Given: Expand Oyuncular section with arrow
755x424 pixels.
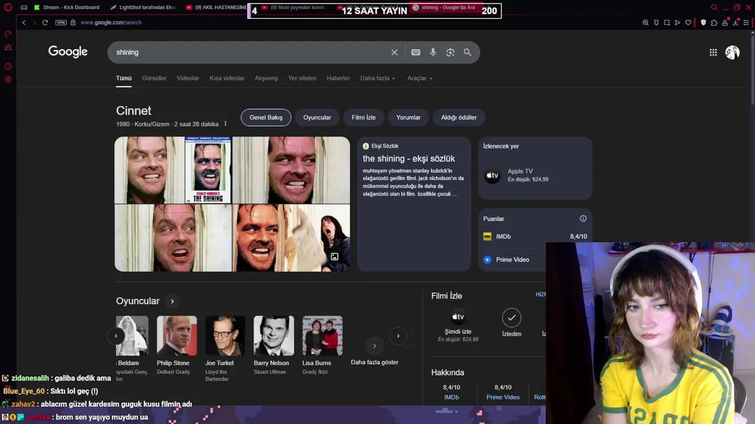Looking at the screenshot, I should [172, 302].
